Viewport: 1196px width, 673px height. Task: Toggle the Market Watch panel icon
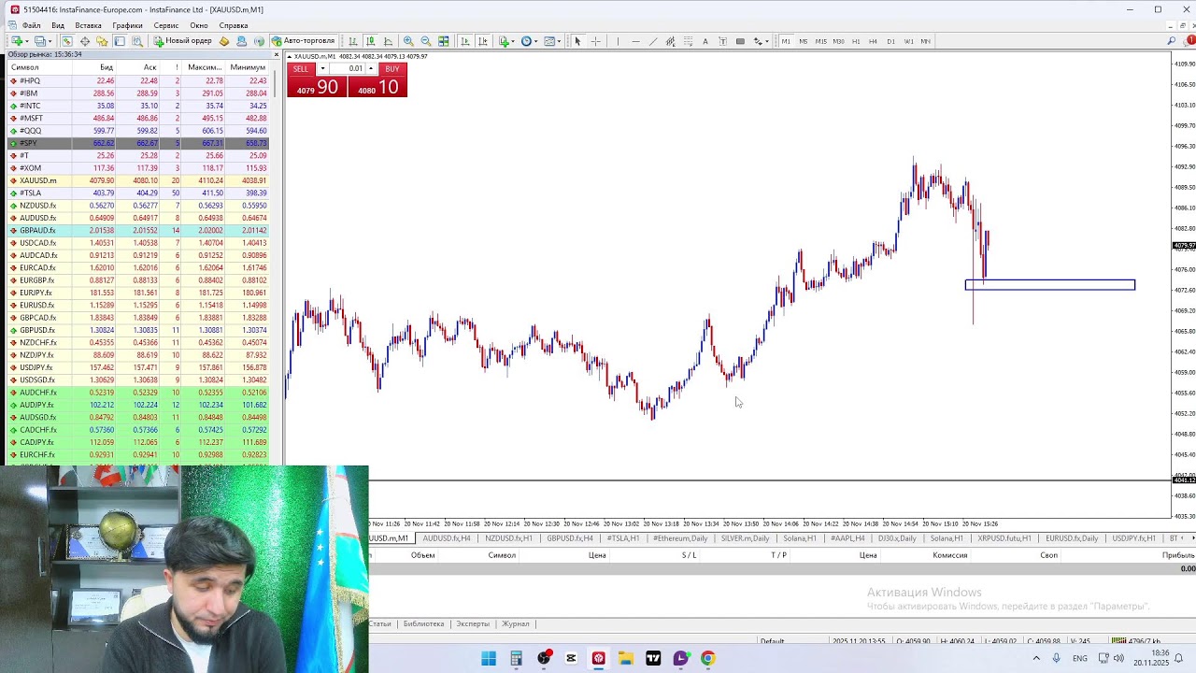(x=67, y=41)
